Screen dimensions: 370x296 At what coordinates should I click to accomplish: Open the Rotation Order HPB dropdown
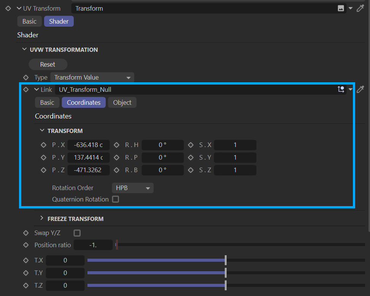(x=133, y=188)
